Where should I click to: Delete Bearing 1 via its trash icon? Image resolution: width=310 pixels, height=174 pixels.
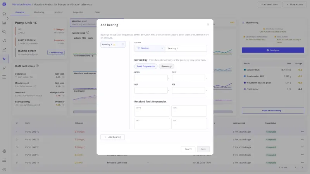pyautogui.click(x=123, y=44)
